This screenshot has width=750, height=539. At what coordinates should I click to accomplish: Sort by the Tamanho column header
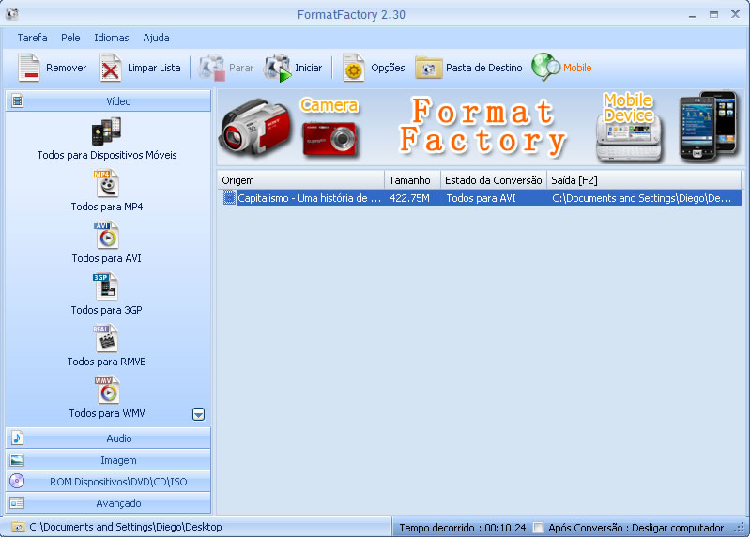tap(412, 180)
